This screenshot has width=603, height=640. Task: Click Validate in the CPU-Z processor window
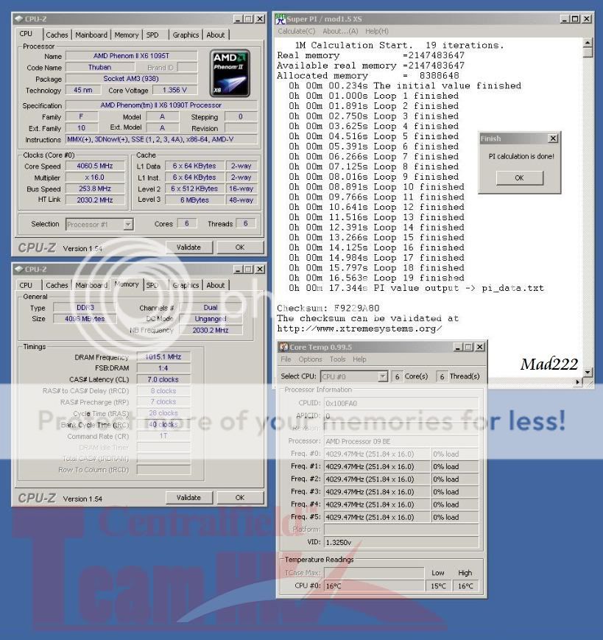[188, 247]
